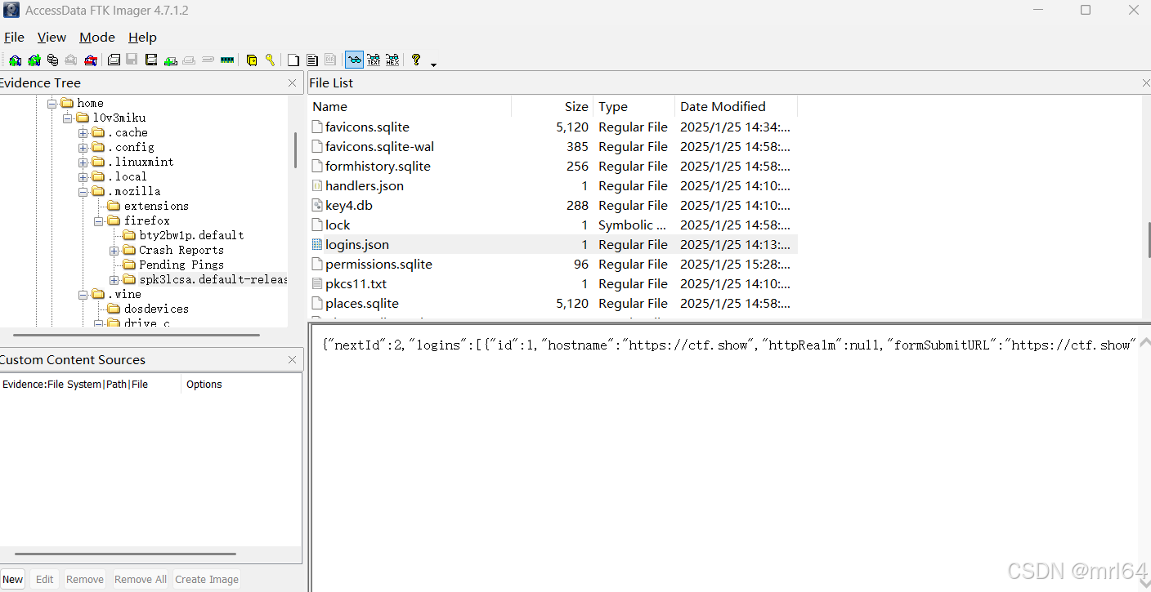Screen dimensions: 1151x592
Task: Click the Add All Attached Devices icon
Action: click(34, 60)
